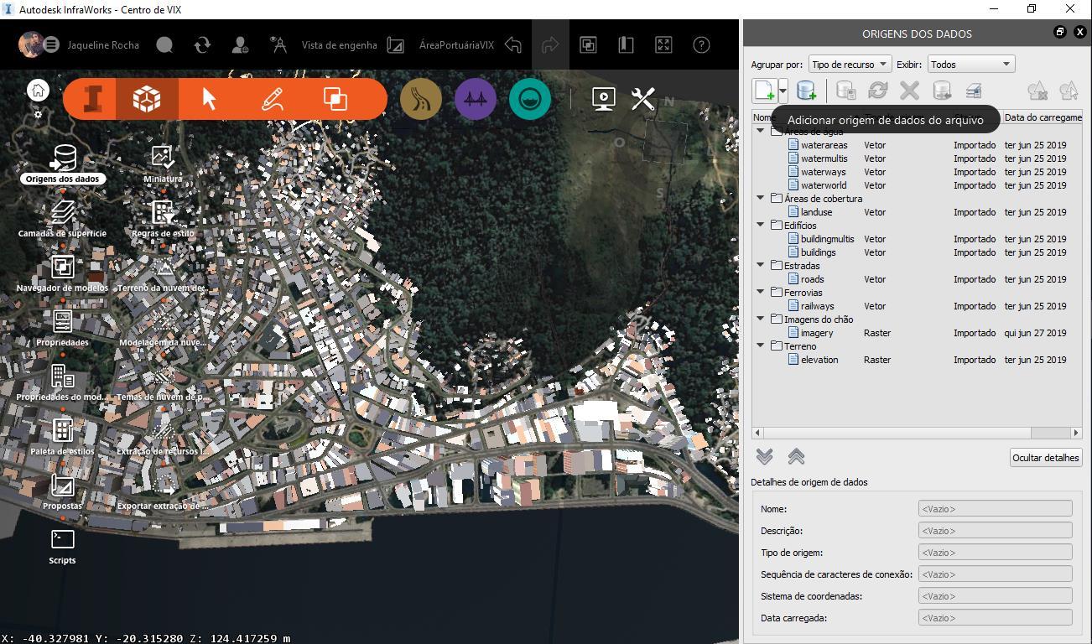
Task: Select the pencil sketch tool
Action: (x=272, y=99)
